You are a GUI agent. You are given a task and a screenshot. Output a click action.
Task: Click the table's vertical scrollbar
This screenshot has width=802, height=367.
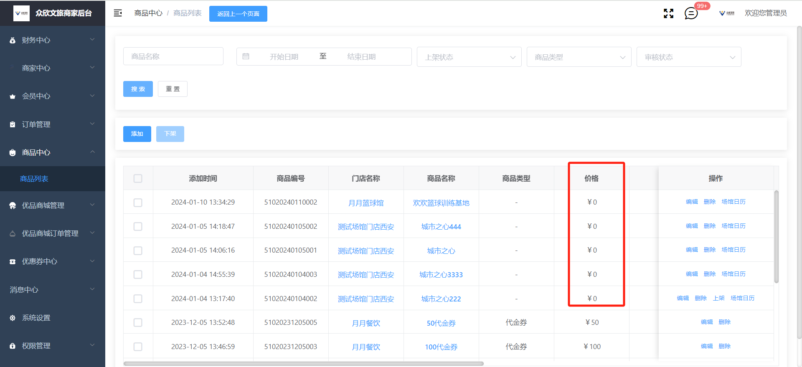click(x=777, y=236)
